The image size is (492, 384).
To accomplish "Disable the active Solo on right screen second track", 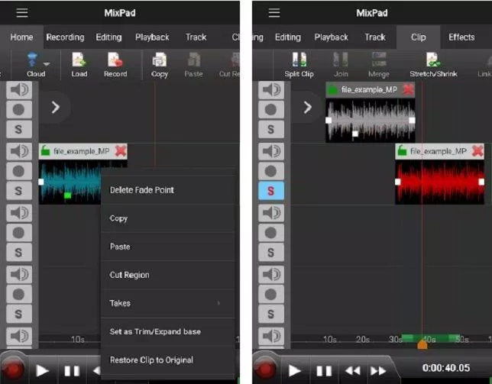I will 270,191.
